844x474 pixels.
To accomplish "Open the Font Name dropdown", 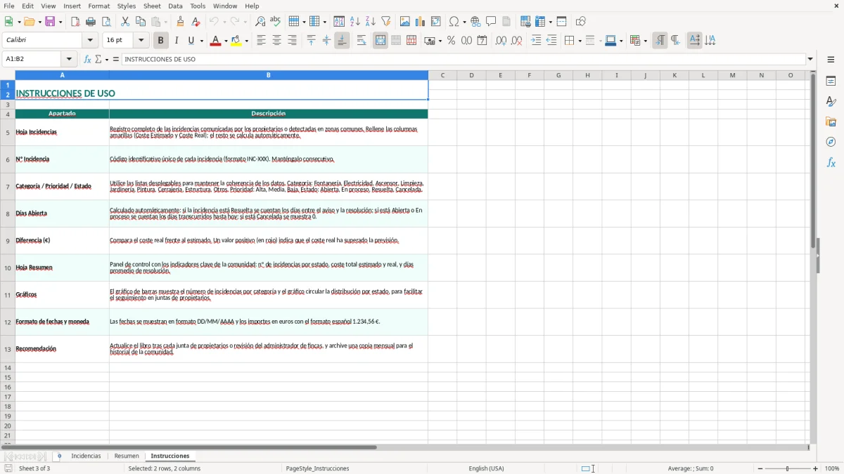I will pyautogui.click(x=89, y=41).
